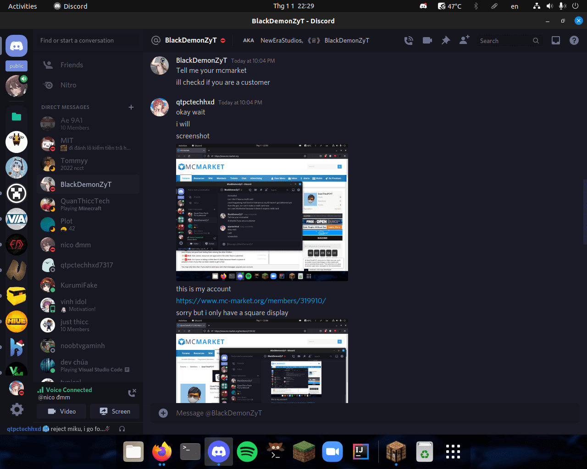The width and height of the screenshot is (587, 469).
Task: Open the first MCMarket screenshot attachment
Action: point(262,213)
